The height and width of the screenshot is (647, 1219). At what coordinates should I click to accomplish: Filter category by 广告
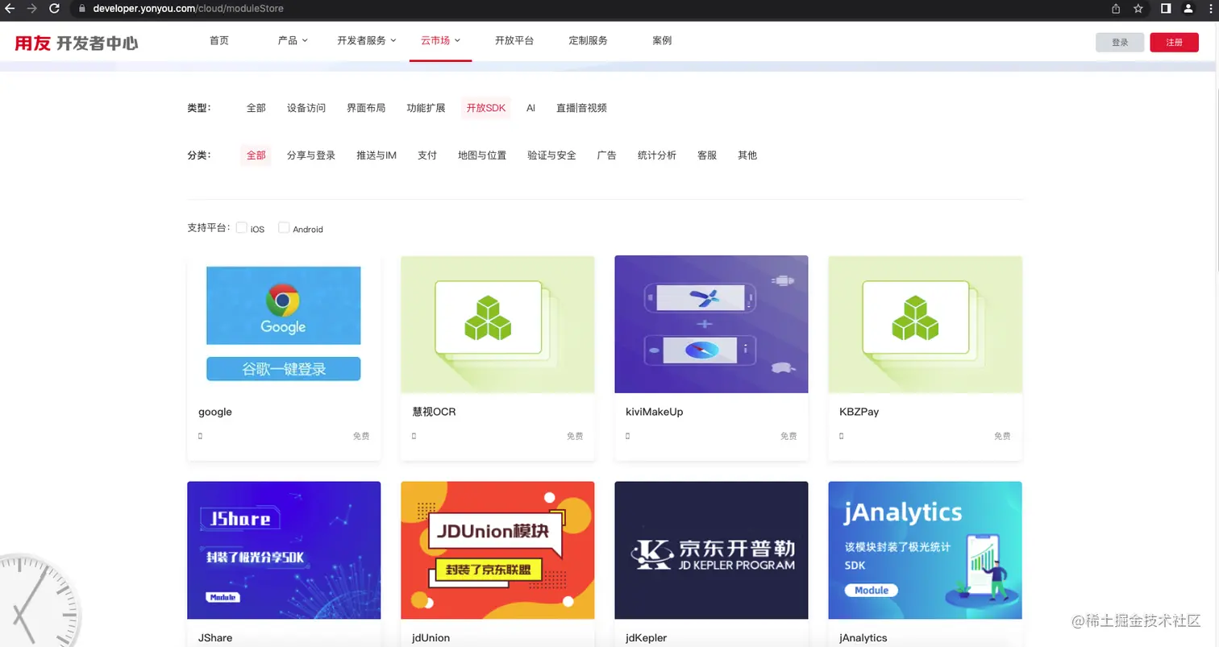click(606, 156)
